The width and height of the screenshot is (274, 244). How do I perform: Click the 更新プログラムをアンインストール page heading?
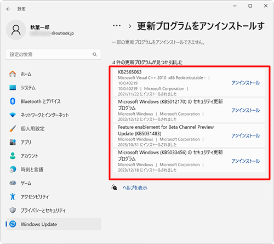pyautogui.click(x=201, y=26)
